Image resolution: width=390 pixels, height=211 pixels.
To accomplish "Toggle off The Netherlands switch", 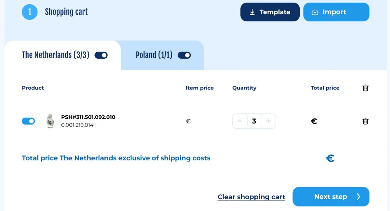I will (x=101, y=55).
